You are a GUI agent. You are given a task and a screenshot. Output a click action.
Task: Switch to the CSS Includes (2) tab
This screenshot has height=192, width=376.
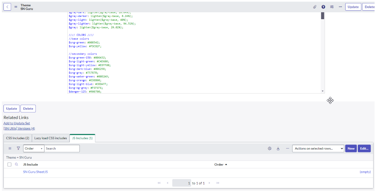point(18,138)
